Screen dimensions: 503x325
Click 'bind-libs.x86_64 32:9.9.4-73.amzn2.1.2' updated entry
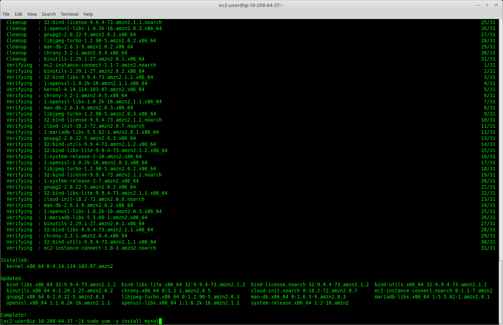point(61,284)
